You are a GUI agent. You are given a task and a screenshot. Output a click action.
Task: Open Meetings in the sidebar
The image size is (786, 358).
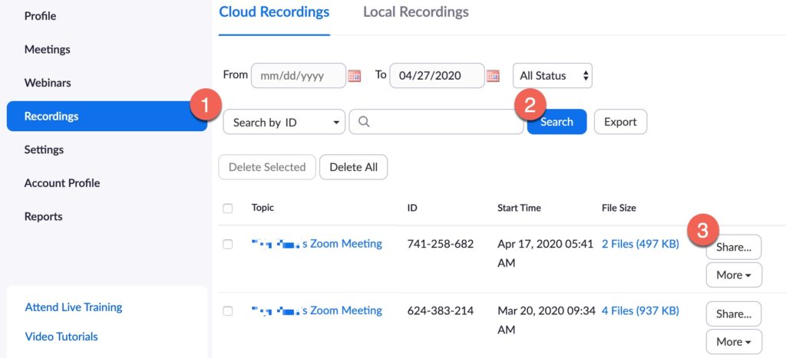click(x=47, y=50)
